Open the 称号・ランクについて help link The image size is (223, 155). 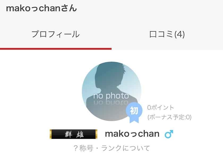tap(112, 148)
